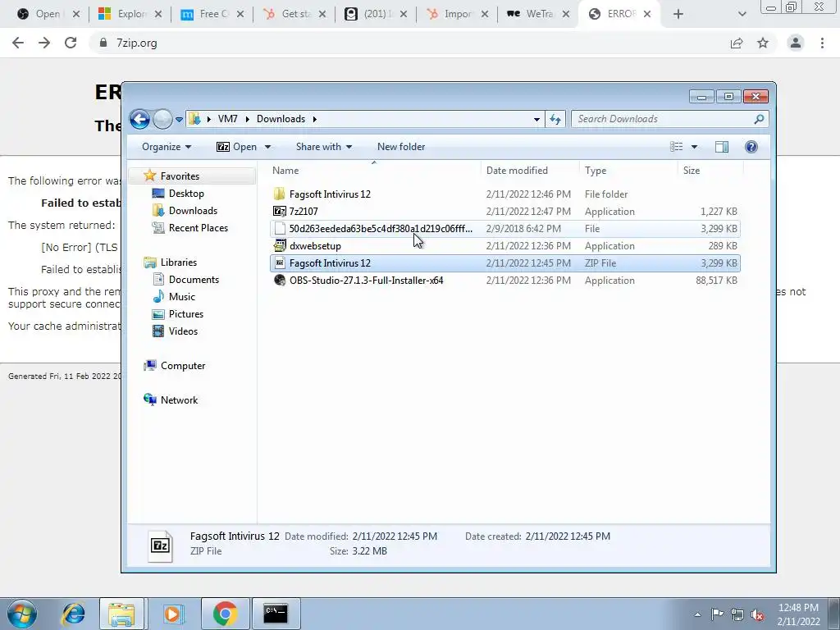This screenshot has width=840, height=630.
Task: Select the 7z2107 application icon
Action: 279,211
